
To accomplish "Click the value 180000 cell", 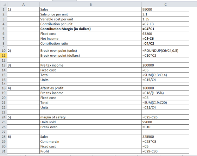I will click(x=165, y=88).
